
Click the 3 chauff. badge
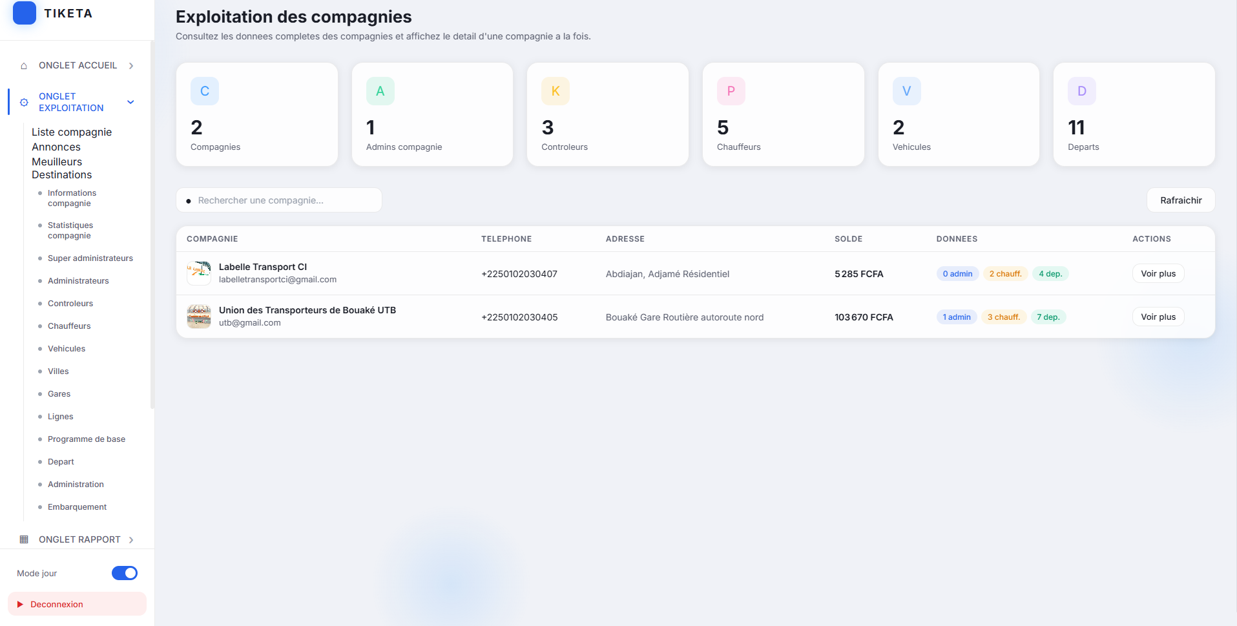[1004, 317]
